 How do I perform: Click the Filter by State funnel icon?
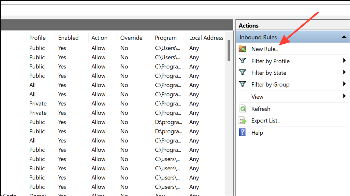point(242,72)
